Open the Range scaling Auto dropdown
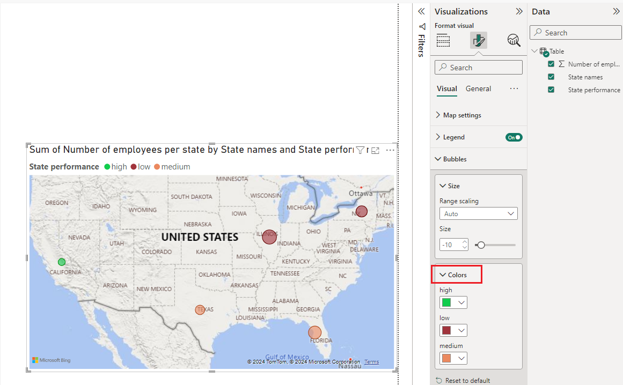Viewport: 623px width, 385px height. tap(478, 213)
